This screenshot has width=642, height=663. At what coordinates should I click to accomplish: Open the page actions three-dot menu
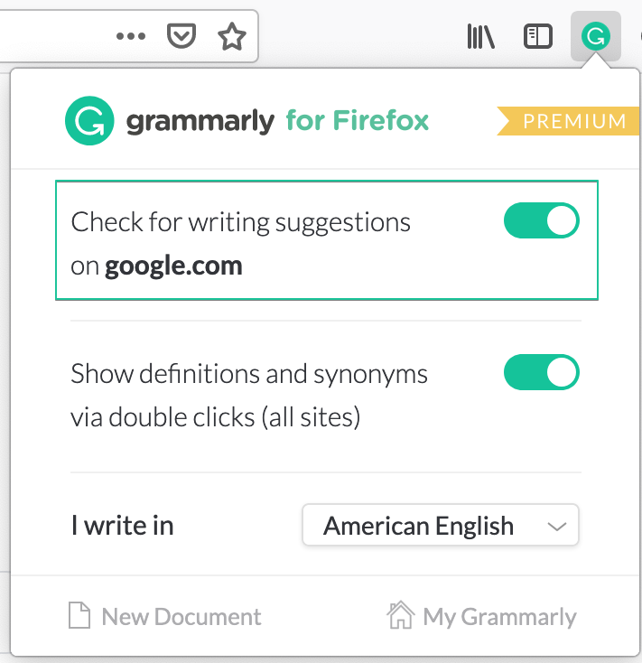point(131,36)
